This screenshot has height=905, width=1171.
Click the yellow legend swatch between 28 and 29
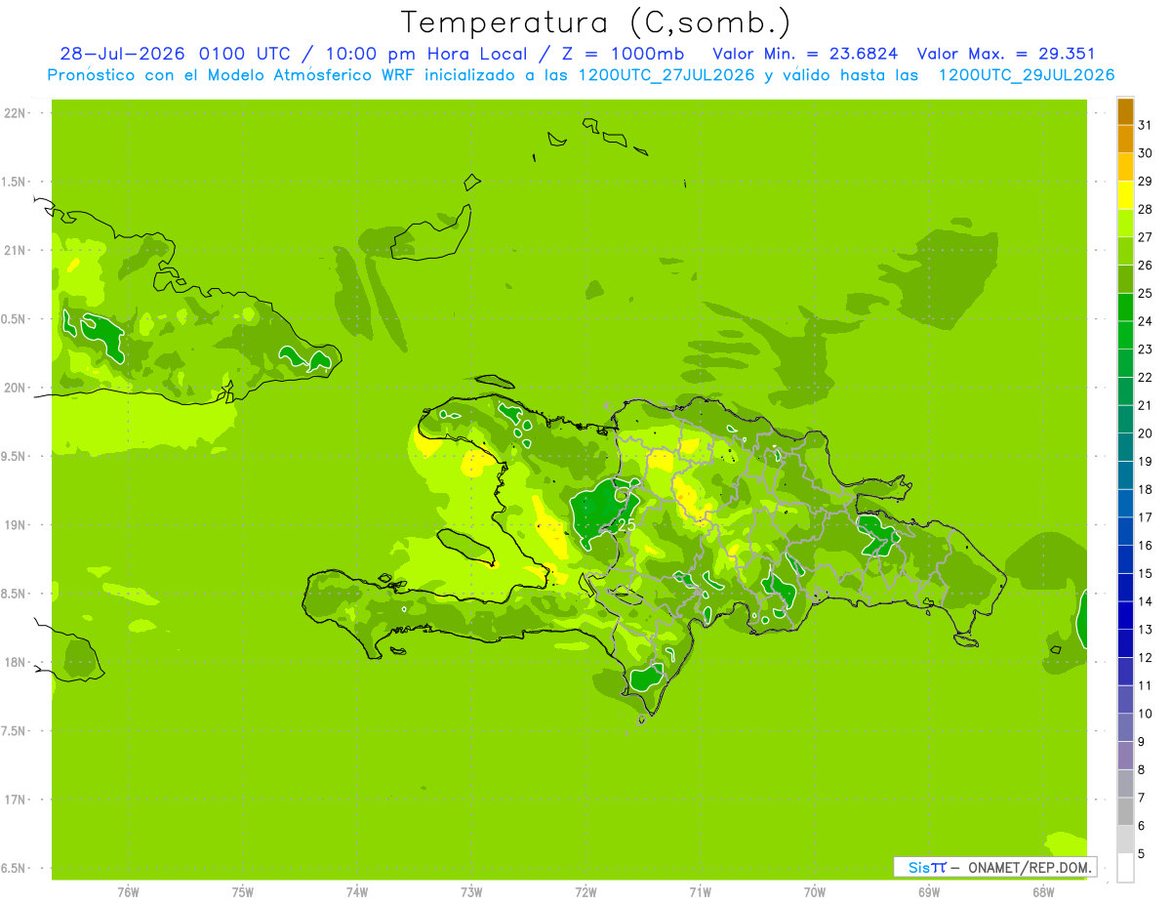click(x=1125, y=195)
